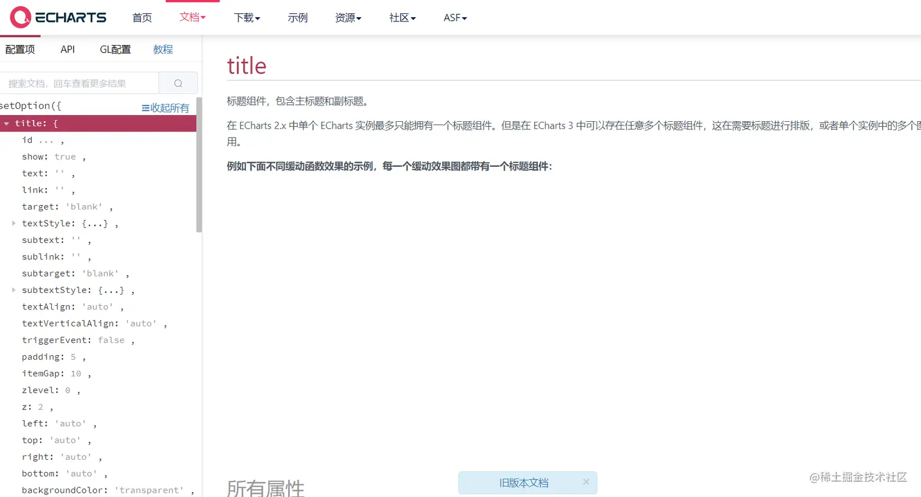921x497 pixels.
Task: Open the 资源 dropdown menu
Action: tap(348, 18)
